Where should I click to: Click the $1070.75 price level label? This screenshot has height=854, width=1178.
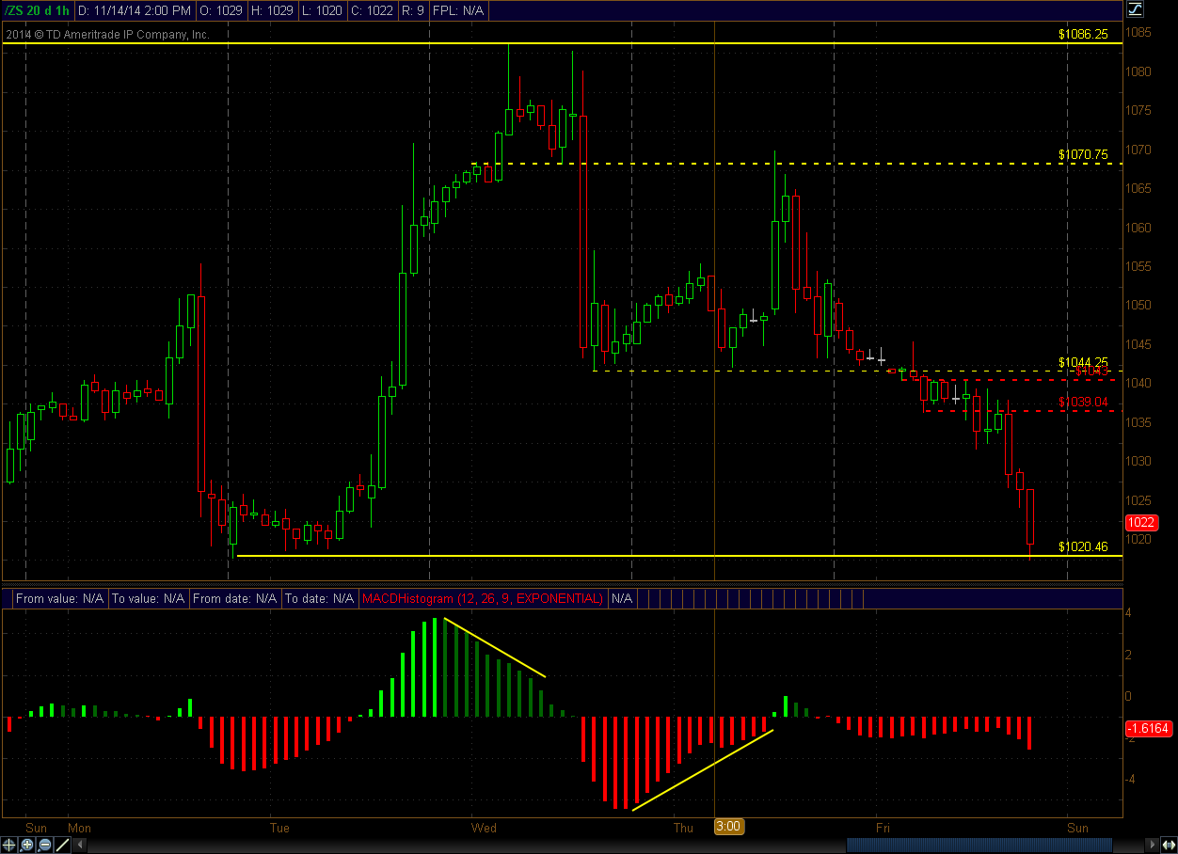[x=1083, y=154]
